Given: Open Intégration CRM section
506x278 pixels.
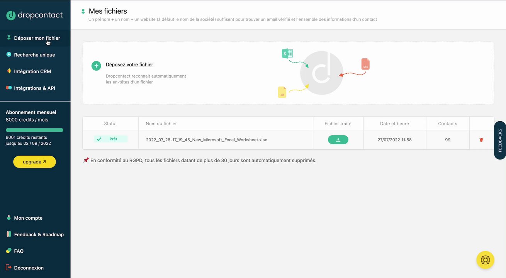Looking at the screenshot, I should point(32,71).
